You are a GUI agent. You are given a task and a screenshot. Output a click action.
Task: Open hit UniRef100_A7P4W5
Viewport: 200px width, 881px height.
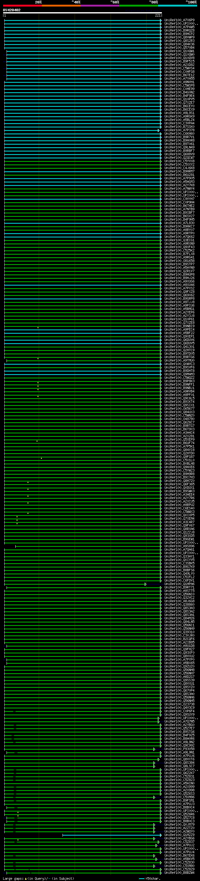click(179, 27)
